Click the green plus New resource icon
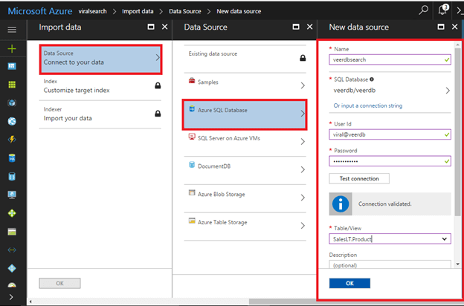This screenshot has height=306, width=464. point(11,48)
